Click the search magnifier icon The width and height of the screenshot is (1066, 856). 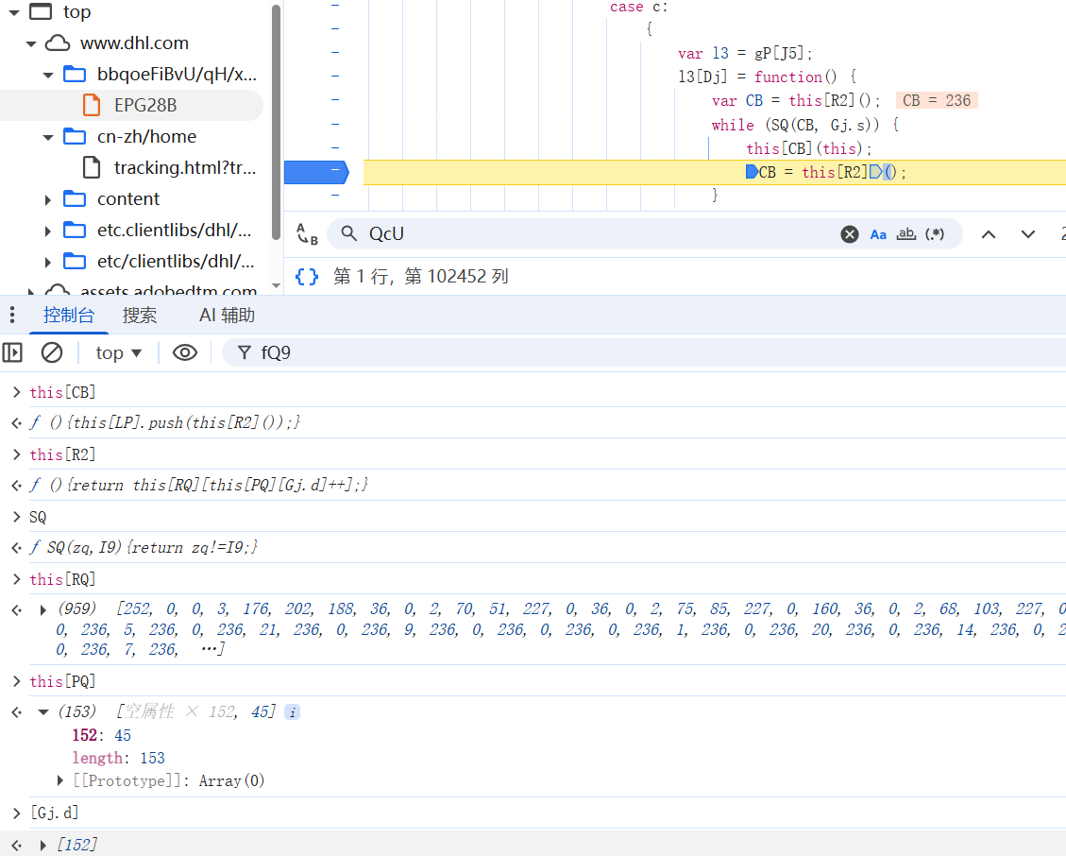tap(348, 234)
